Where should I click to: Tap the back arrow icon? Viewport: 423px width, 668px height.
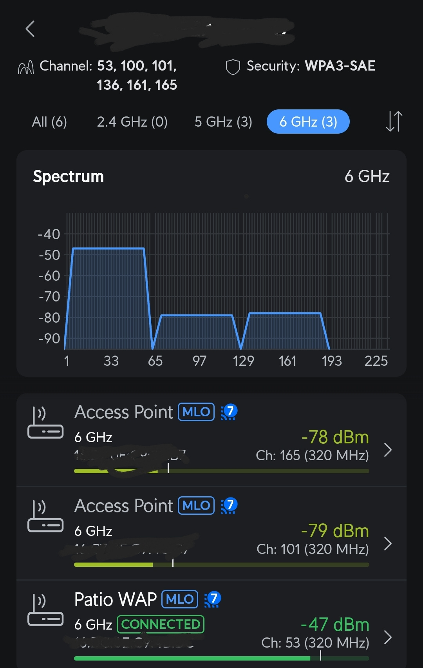click(x=30, y=29)
